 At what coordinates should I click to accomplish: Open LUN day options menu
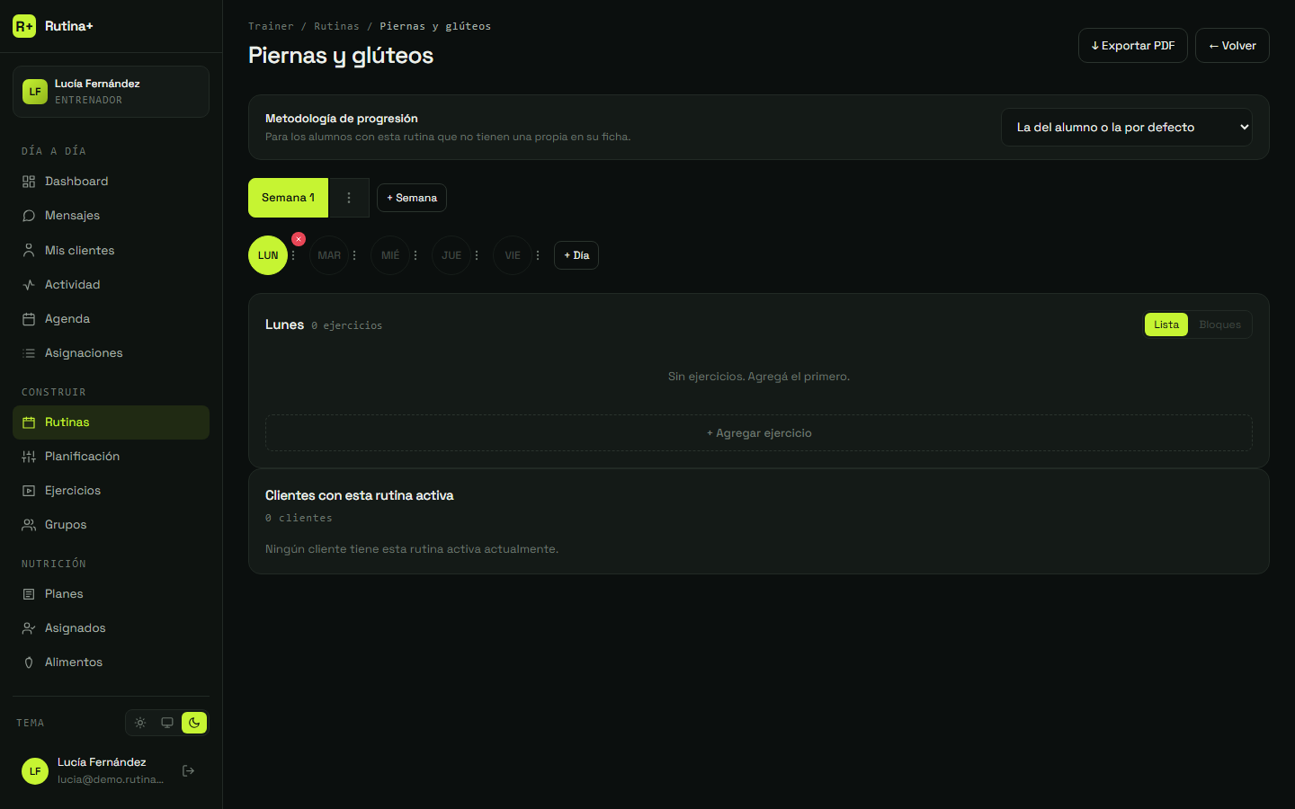(x=293, y=255)
